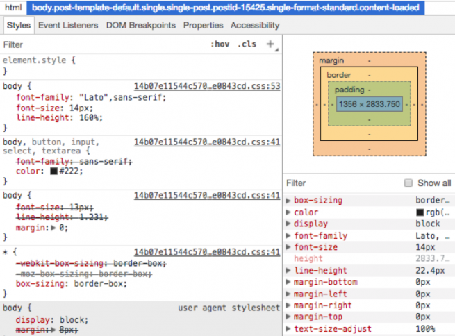The height and width of the screenshot is (336, 455).
Task: Expand the computed line-height property
Action: pos(289,271)
